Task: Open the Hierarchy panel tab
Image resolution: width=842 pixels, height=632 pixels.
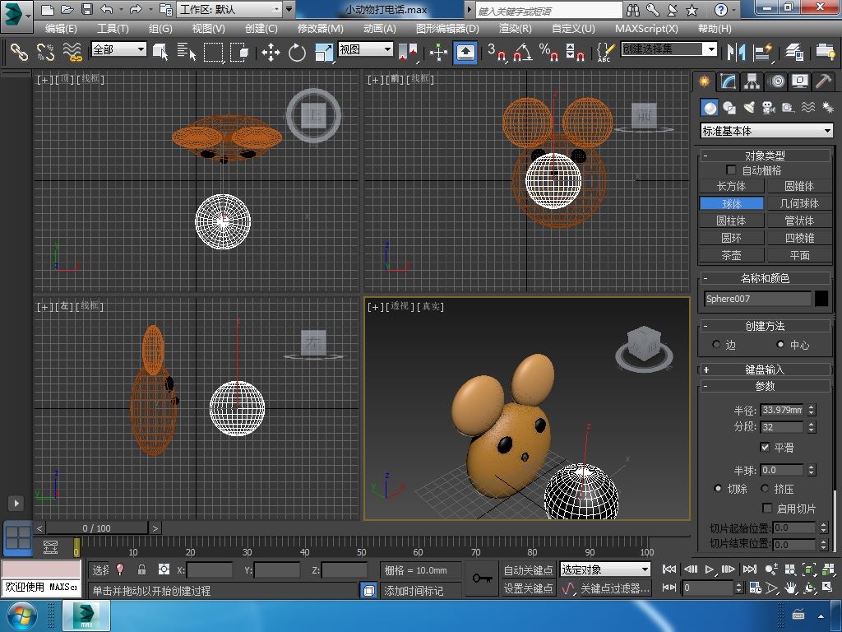Action: 752,81
